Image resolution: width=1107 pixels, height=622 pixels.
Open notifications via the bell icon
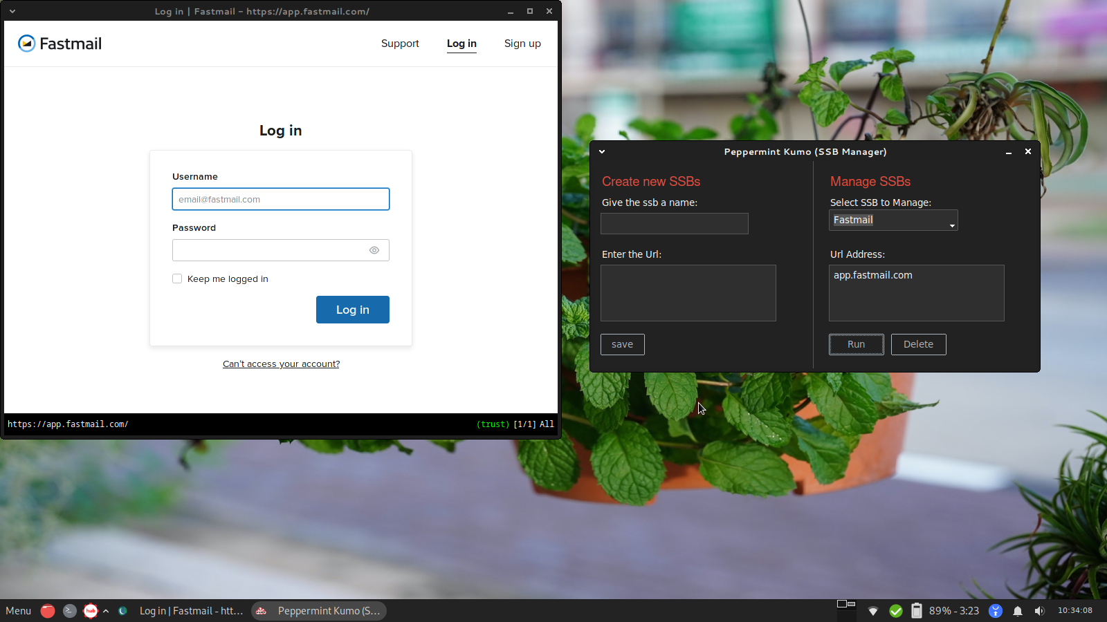click(x=1018, y=611)
